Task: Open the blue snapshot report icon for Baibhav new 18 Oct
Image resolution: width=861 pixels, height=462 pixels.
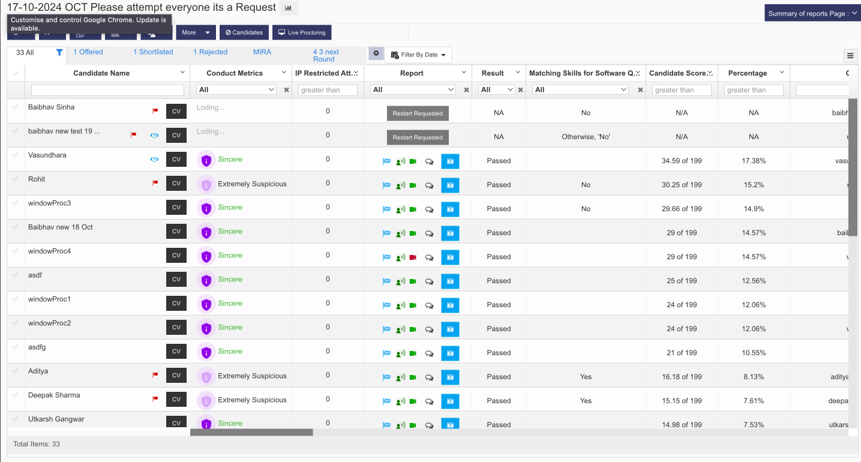Action: point(450,233)
